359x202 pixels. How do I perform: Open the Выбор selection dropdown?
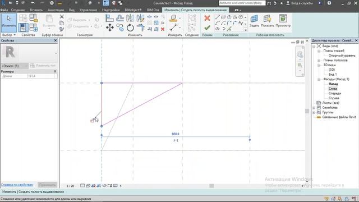click(x=9, y=35)
